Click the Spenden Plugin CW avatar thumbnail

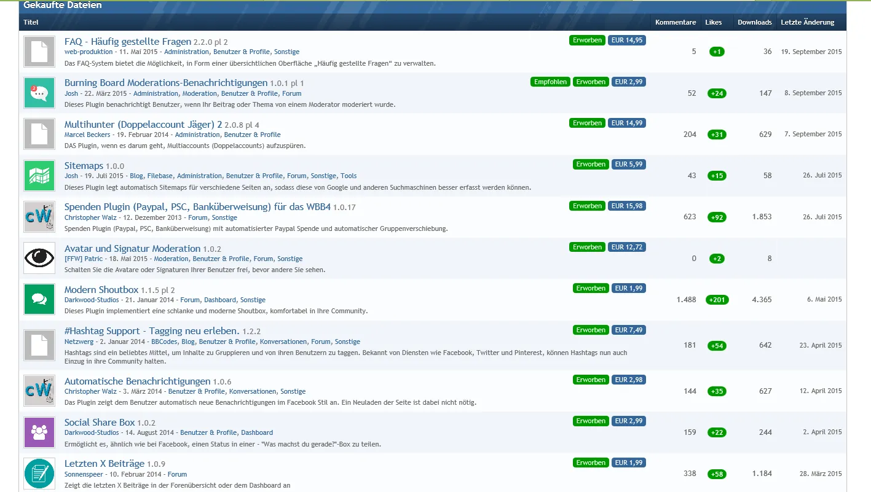pos(39,217)
